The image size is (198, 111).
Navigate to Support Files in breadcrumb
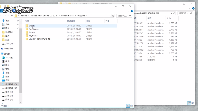(67, 16)
